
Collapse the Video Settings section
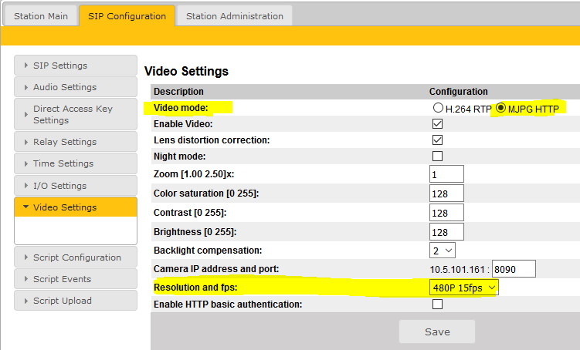pyautogui.click(x=75, y=207)
